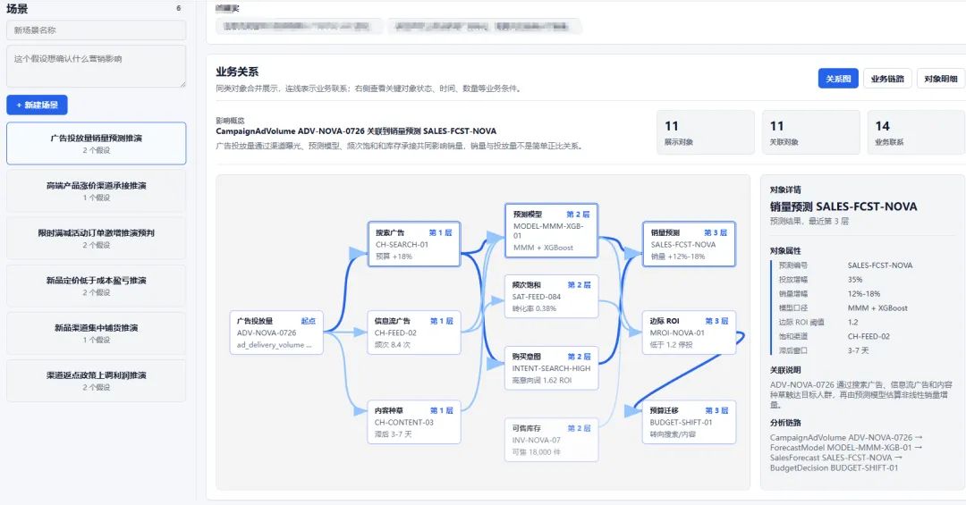Image resolution: width=966 pixels, height=505 pixels.
Task: Select the 边际 ROI MROI-NOVA-01 node
Action: [x=689, y=332]
